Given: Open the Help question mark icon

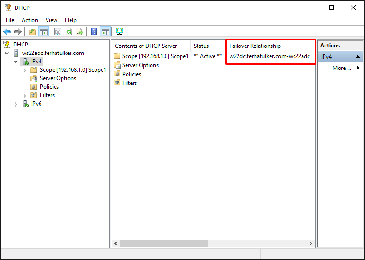Looking at the screenshot, I should pos(94,31).
